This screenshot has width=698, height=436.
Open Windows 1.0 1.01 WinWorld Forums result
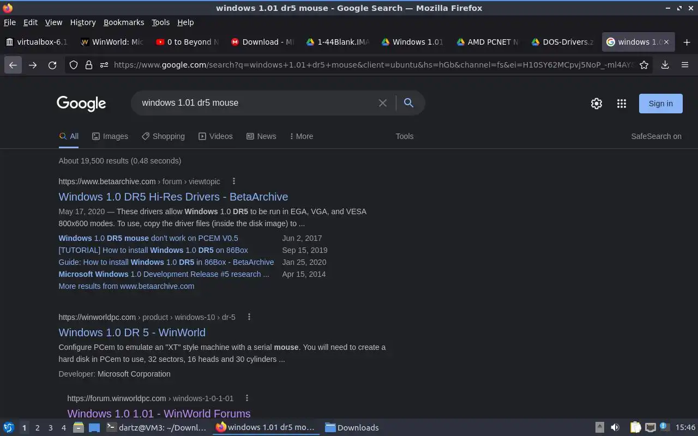click(159, 414)
